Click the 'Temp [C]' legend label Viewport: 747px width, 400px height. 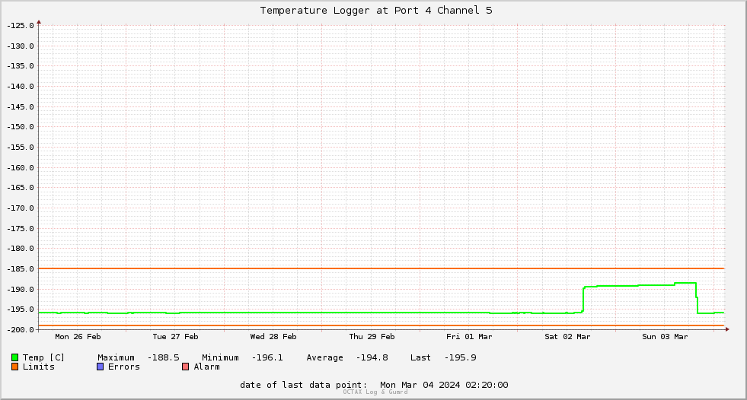(43, 357)
